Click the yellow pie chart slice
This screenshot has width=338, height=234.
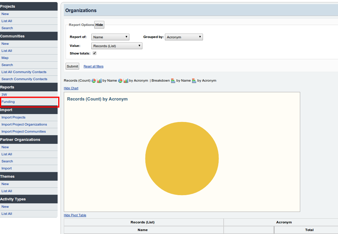click(182, 159)
